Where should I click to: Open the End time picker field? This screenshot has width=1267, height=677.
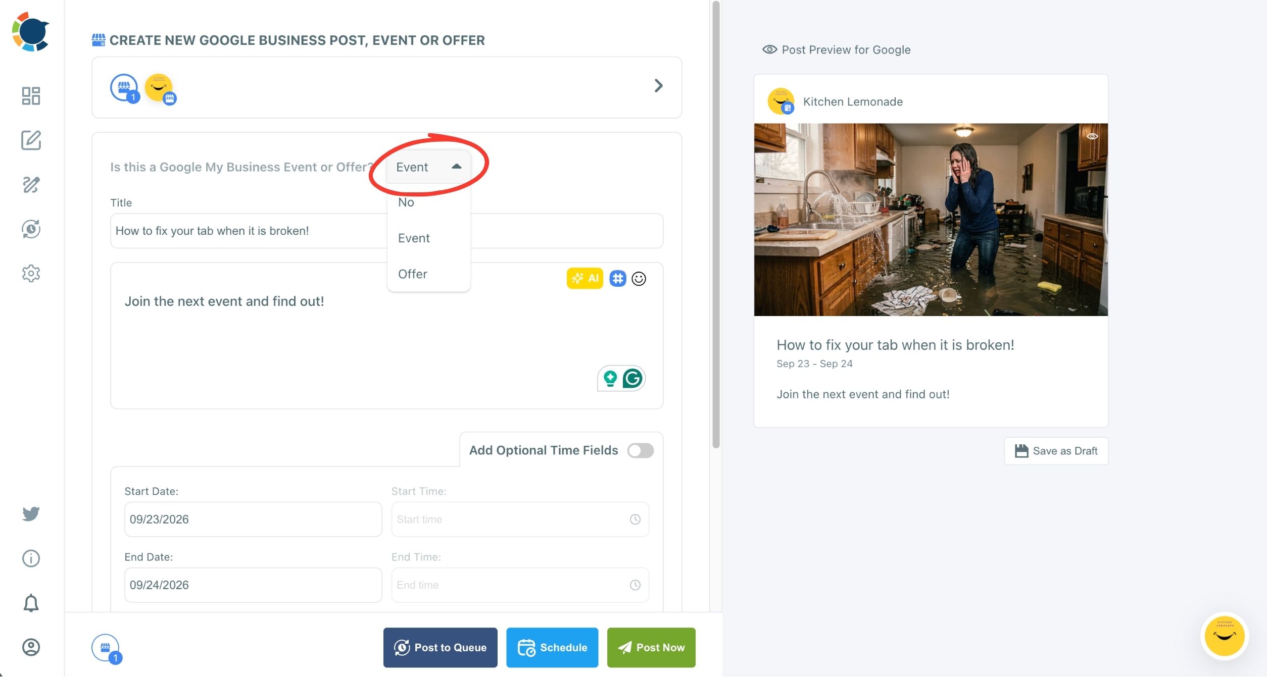(x=520, y=585)
